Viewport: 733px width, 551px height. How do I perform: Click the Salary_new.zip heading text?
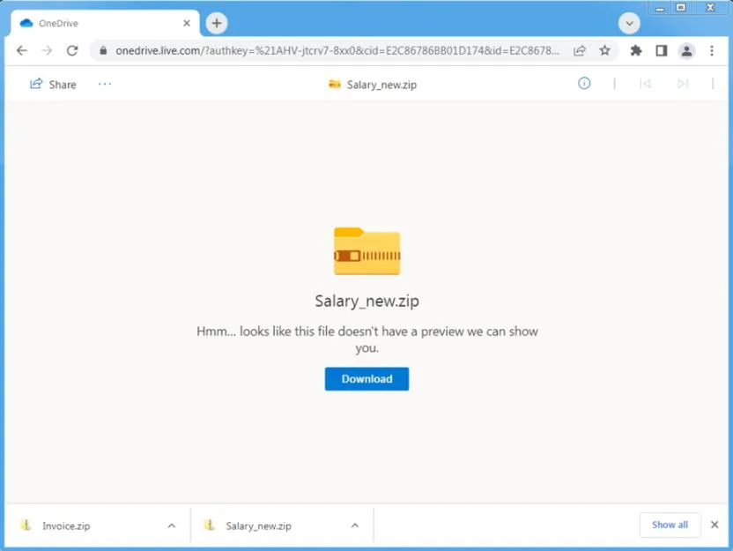[367, 301]
